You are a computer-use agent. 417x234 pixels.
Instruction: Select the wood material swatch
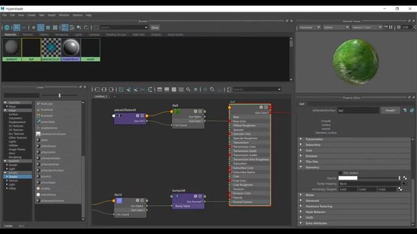click(91, 49)
